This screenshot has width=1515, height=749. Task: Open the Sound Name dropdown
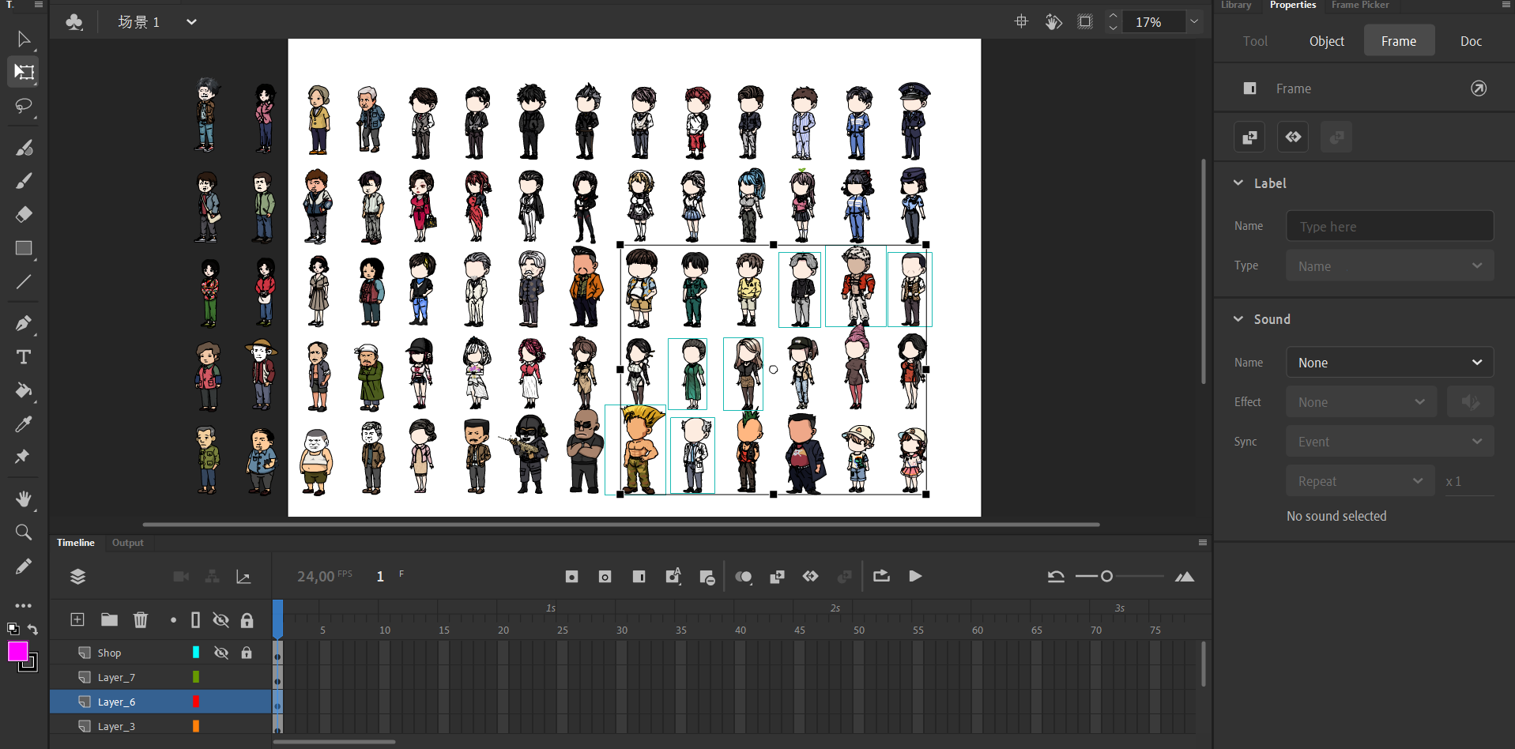pos(1389,363)
